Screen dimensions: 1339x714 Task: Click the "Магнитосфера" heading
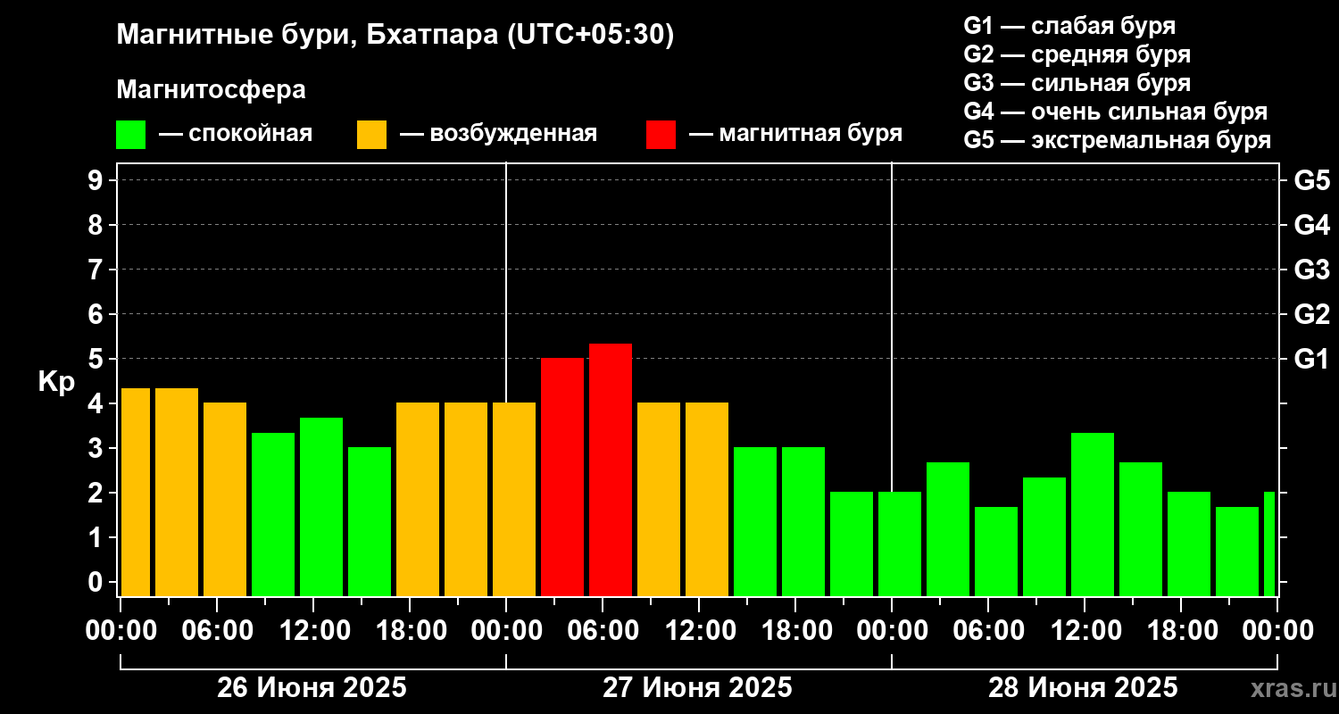[211, 90]
